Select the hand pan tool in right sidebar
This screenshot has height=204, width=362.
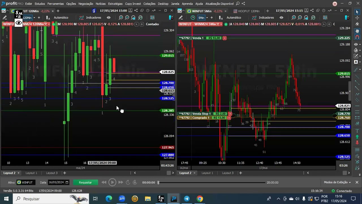coord(357,31)
